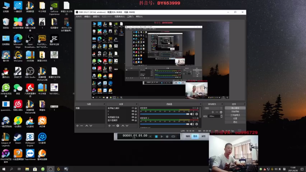306x172 pixels.
Task: Pop out the Scenes dock using its header icon
Action: 104,104
